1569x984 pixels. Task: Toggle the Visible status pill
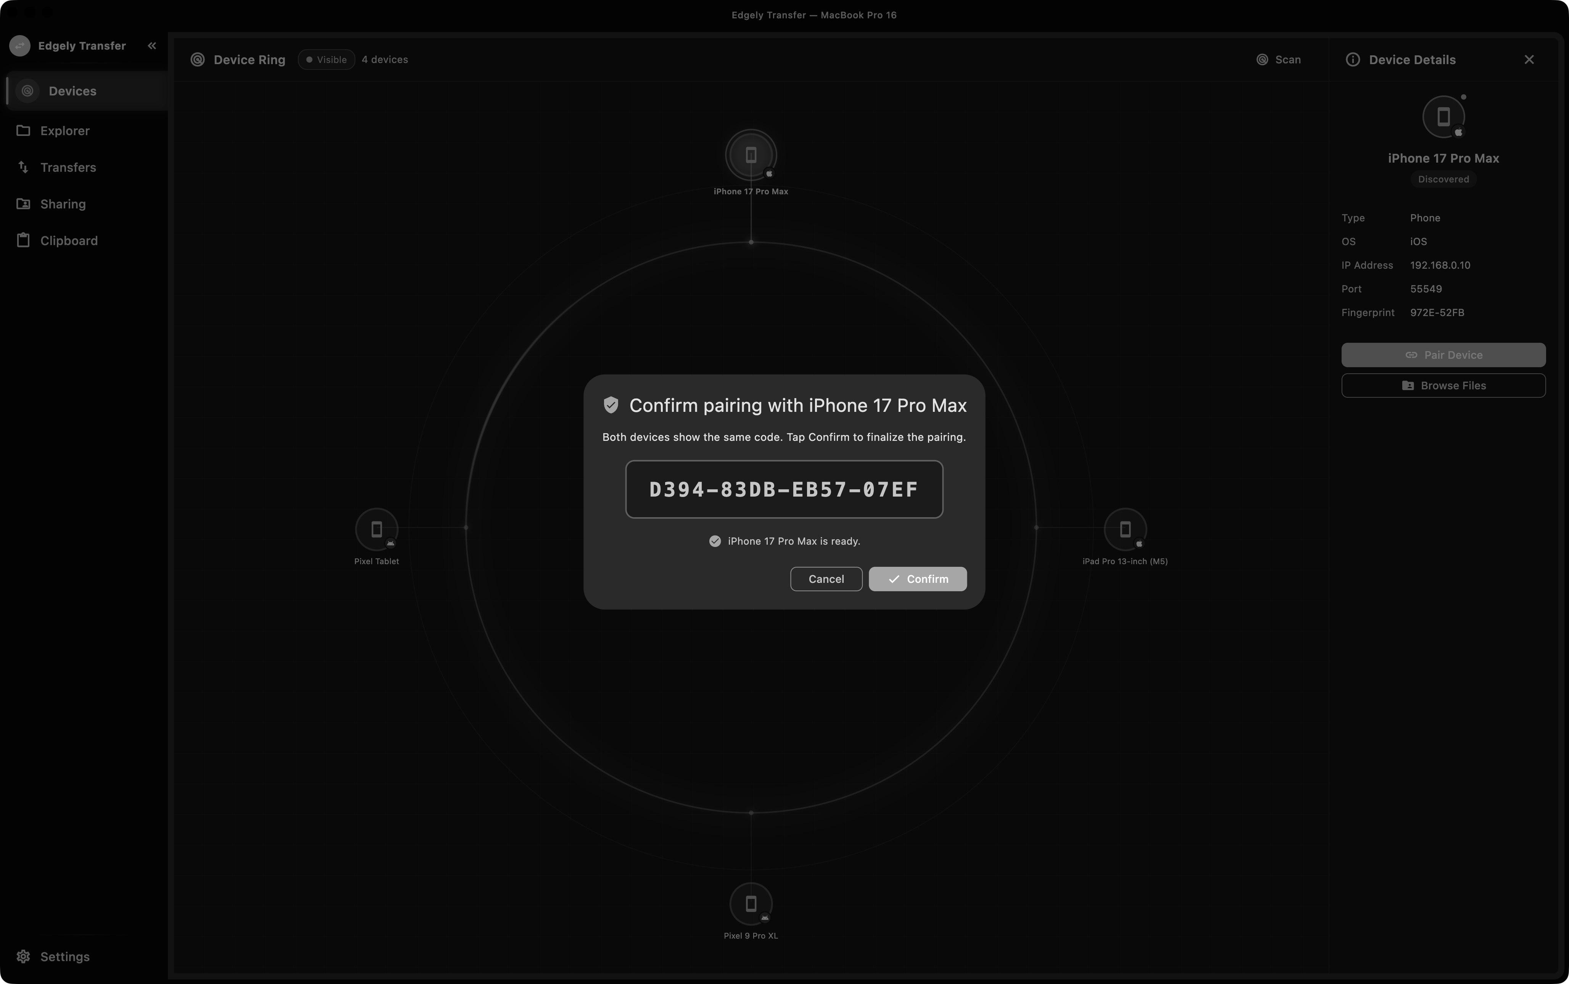327,59
